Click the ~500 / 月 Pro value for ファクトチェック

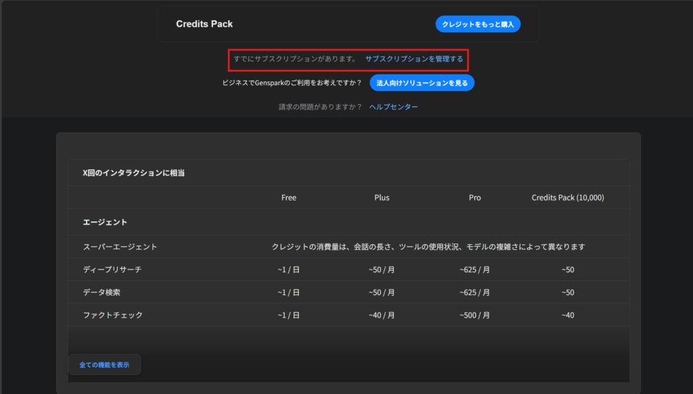click(474, 315)
